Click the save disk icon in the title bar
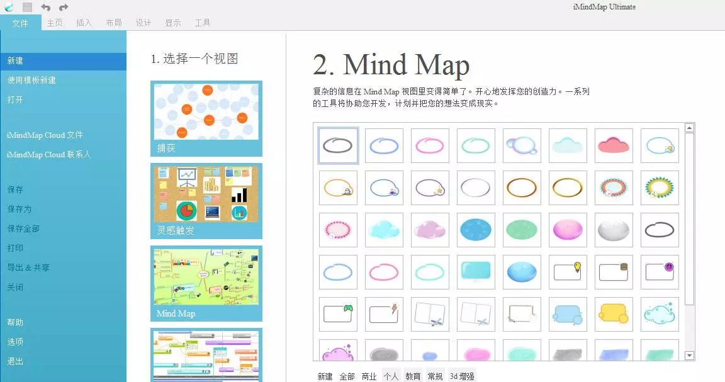 tap(27, 7)
